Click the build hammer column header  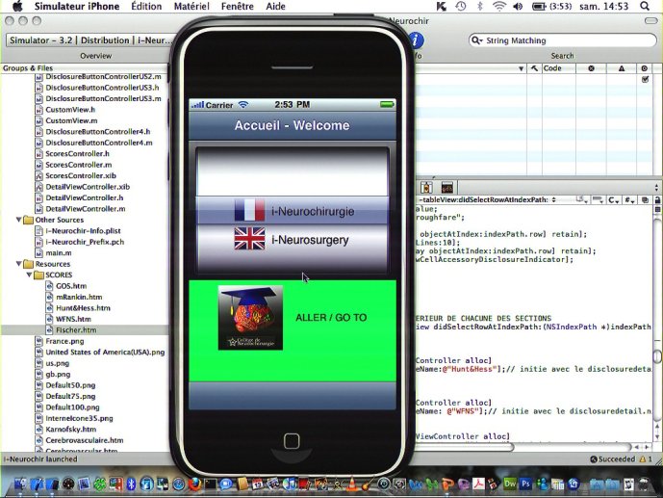[534, 68]
